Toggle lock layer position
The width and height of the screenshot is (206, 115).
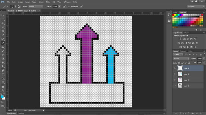pyautogui.click(x=186, y=63)
